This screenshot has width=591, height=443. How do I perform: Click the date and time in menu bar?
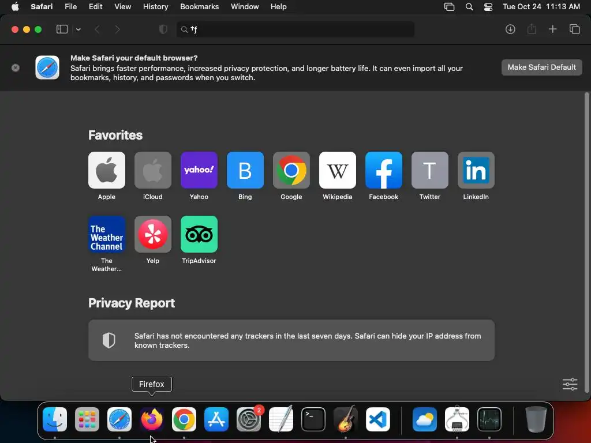click(x=541, y=7)
